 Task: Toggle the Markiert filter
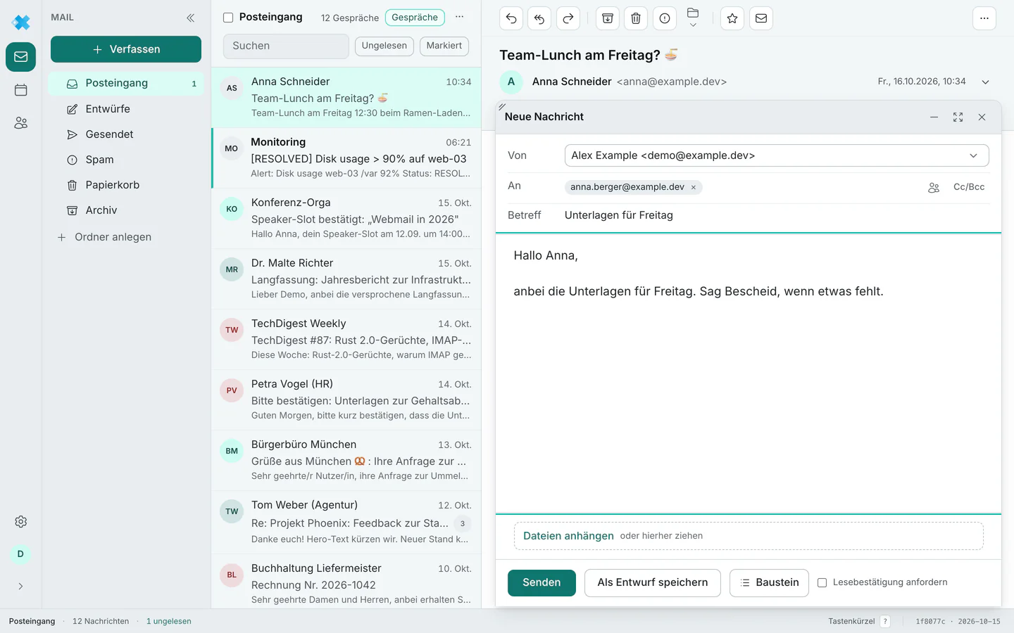444,46
